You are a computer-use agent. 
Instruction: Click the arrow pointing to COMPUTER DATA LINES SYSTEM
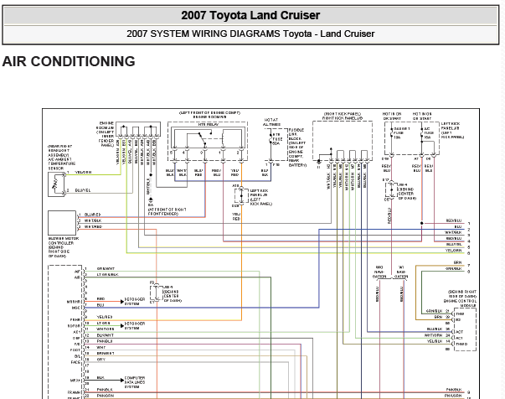pos(121,381)
